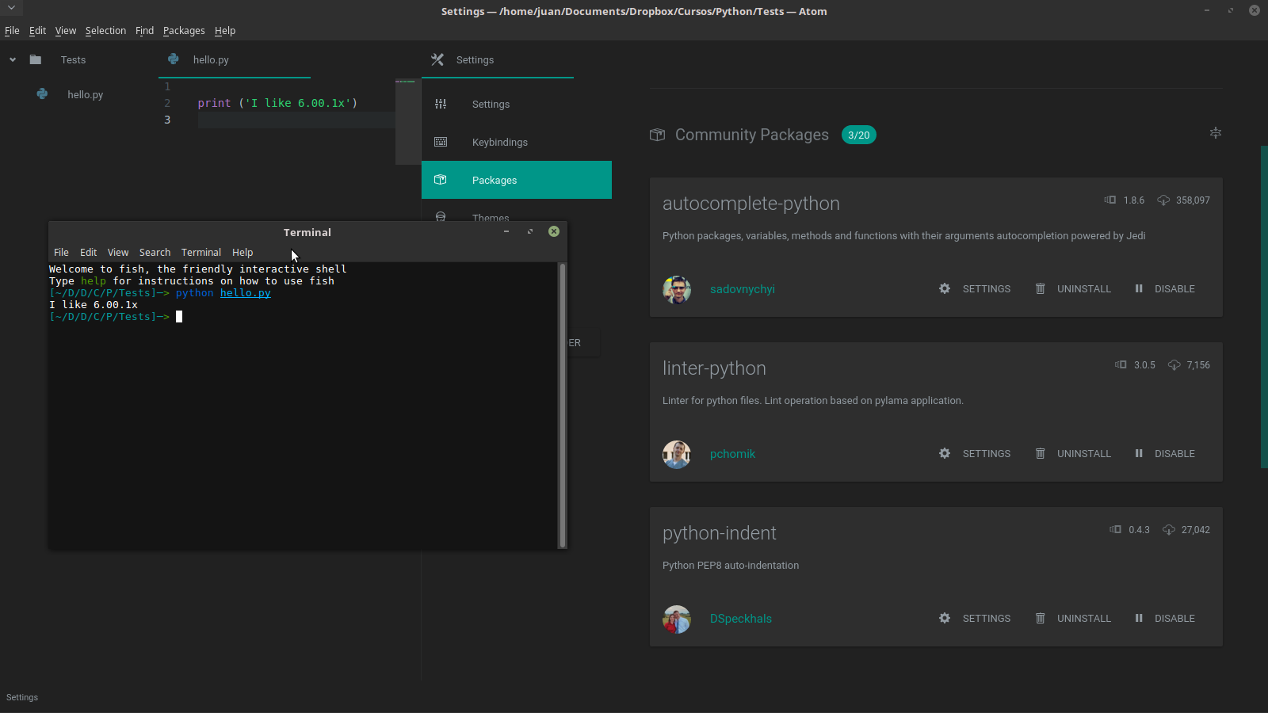Click the keyboard icon beside Keybindings
This screenshot has height=713, width=1268.
[x=441, y=142]
